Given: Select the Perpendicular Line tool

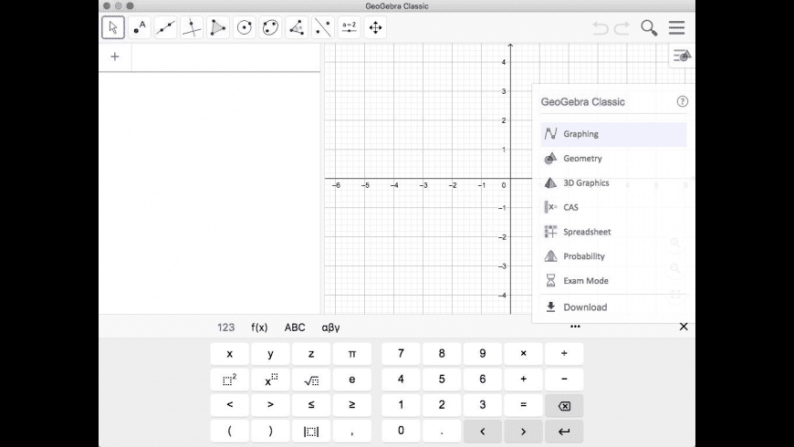Looking at the screenshot, I should tap(192, 27).
